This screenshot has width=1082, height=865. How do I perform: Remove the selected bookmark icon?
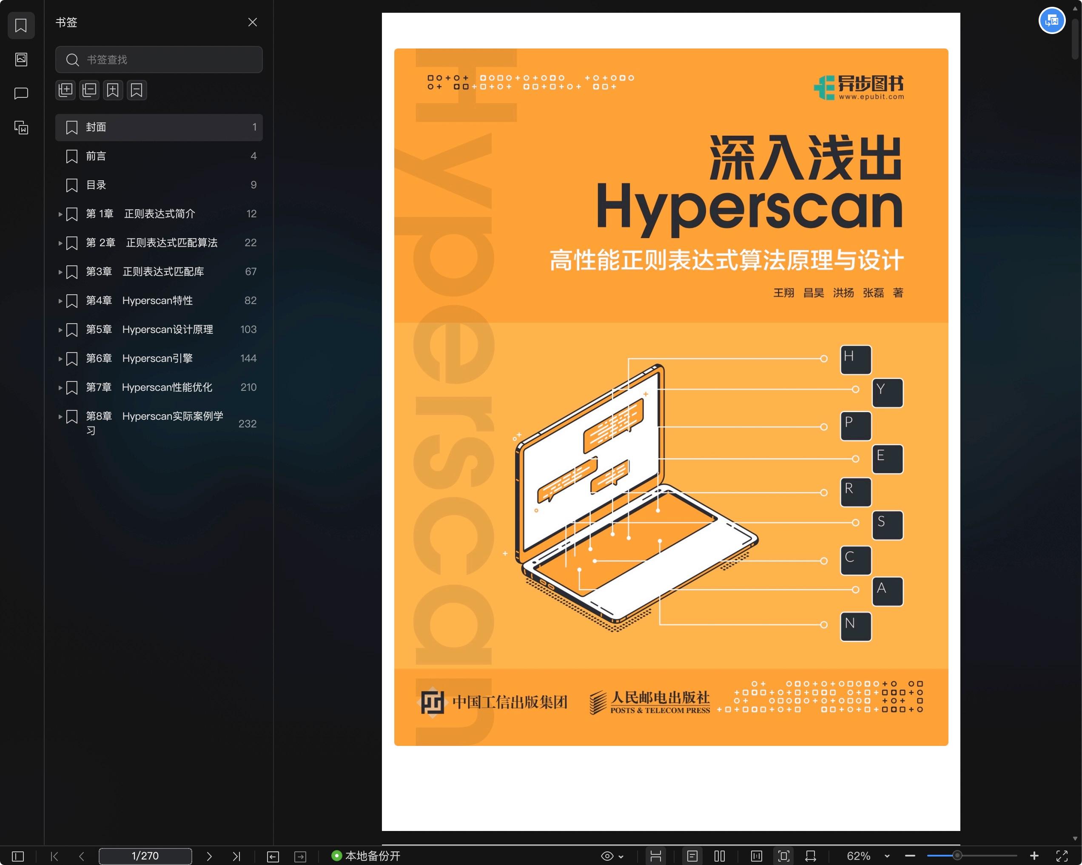(137, 90)
